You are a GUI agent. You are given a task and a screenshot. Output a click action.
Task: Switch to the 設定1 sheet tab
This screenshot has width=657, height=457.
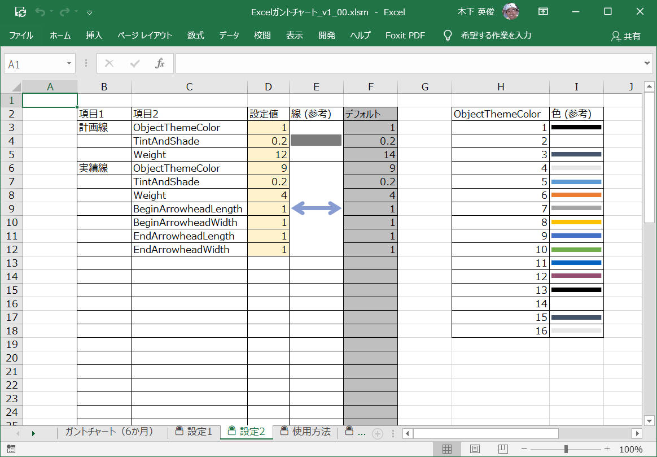point(194,432)
